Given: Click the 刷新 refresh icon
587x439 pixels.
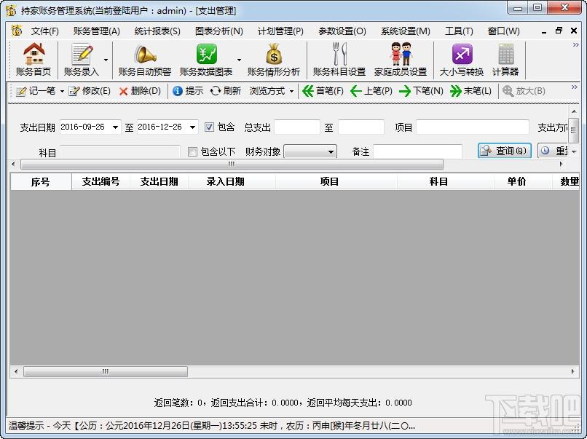Looking at the screenshot, I should (215, 91).
